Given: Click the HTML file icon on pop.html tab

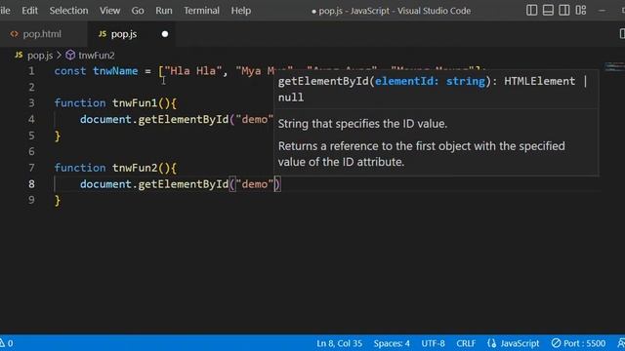Looking at the screenshot, I should tap(15, 34).
